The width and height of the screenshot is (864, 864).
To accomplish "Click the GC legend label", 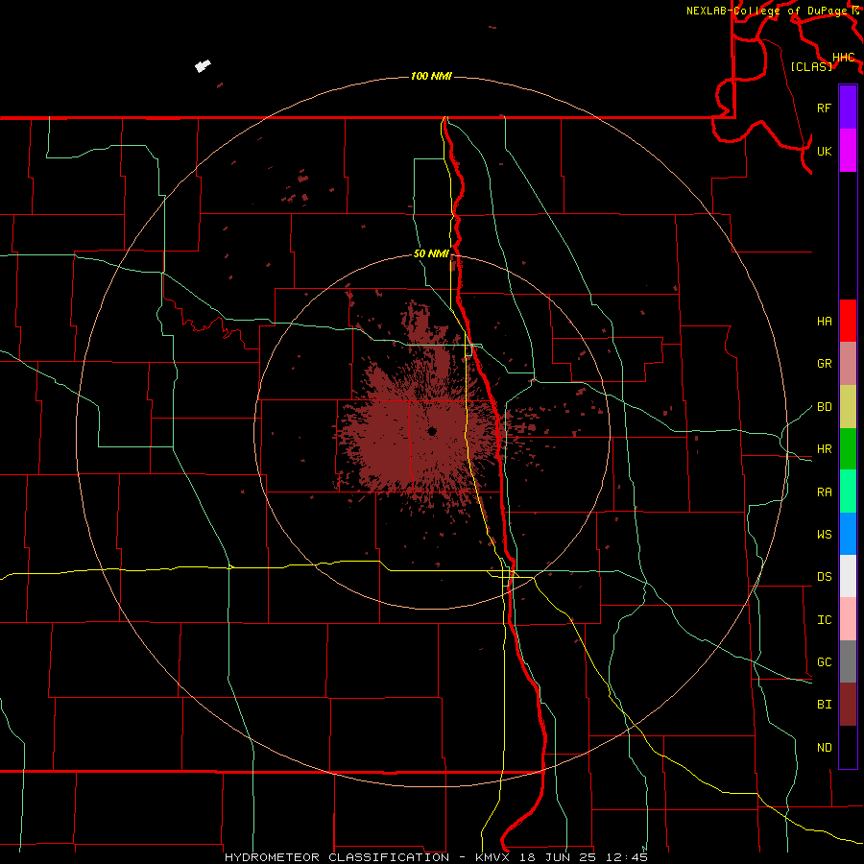I will click(824, 662).
